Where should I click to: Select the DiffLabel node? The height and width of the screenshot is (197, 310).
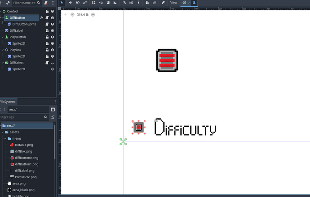(x=16, y=30)
